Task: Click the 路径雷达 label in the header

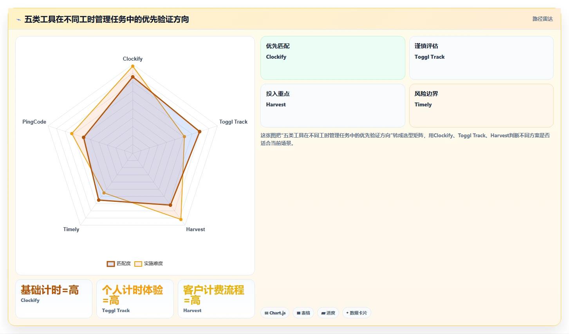Action: click(542, 19)
